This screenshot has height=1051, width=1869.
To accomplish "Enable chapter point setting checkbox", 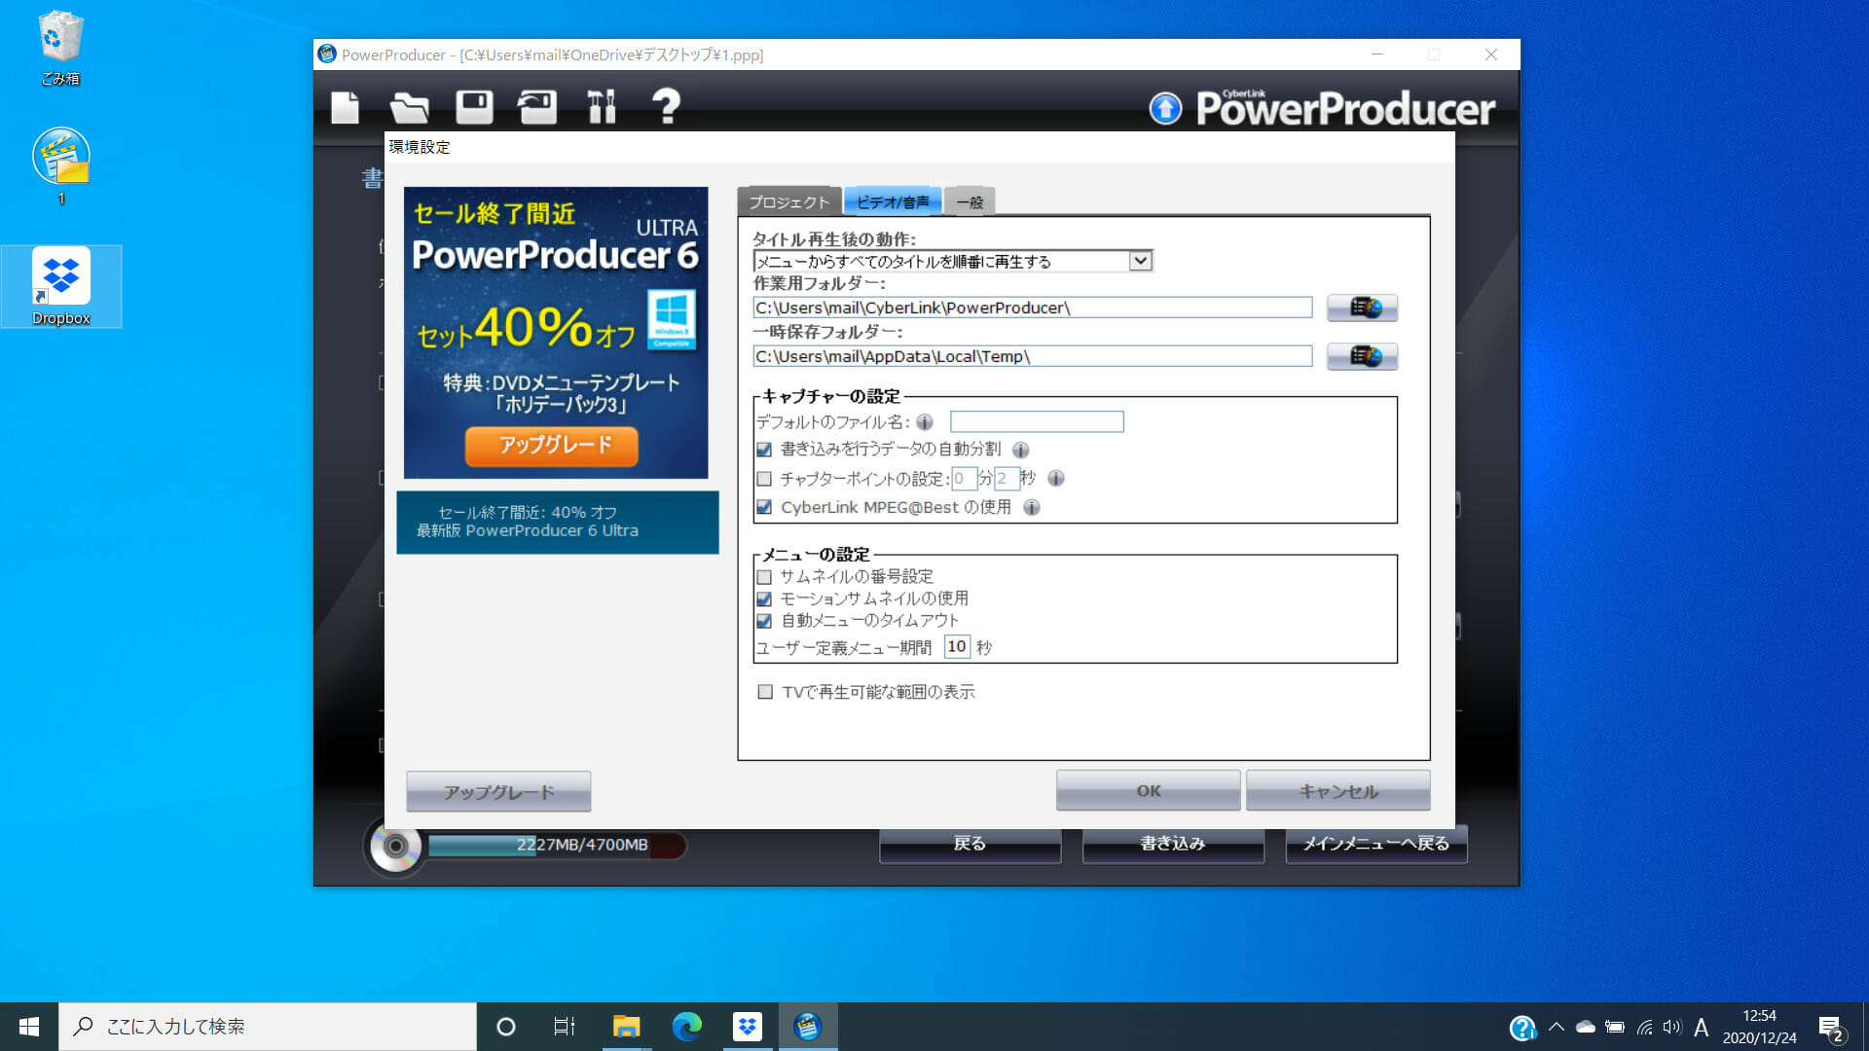I will click(764, 479).
